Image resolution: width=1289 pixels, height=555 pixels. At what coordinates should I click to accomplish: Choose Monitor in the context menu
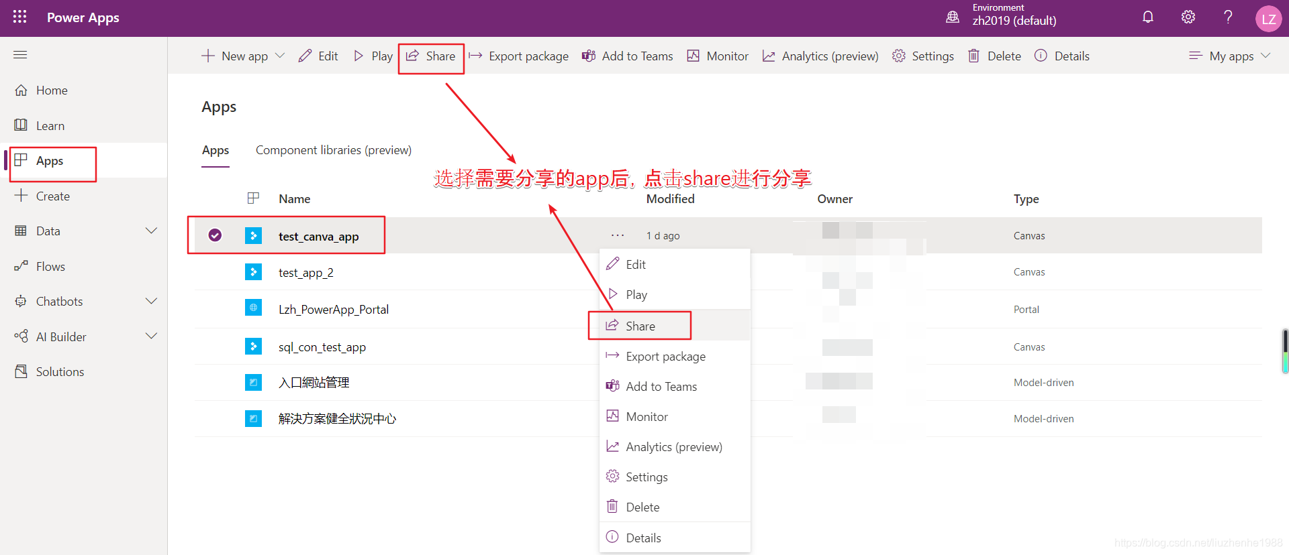(x=674, y=416)
